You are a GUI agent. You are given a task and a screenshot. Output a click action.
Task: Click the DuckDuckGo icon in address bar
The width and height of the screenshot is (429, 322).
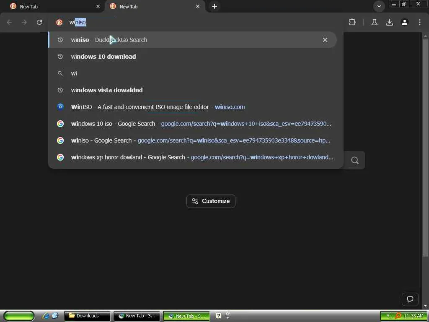[59, 22]
